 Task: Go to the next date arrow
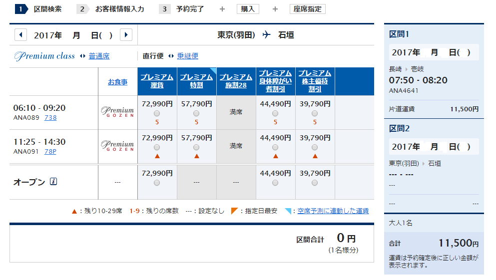click(x=126, y=35)
